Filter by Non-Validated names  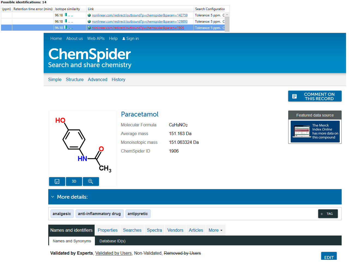(148, 253)
